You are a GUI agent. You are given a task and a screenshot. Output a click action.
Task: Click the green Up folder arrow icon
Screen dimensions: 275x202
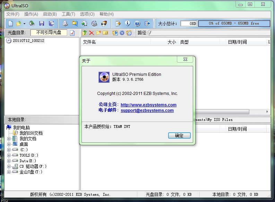(84, 33)
